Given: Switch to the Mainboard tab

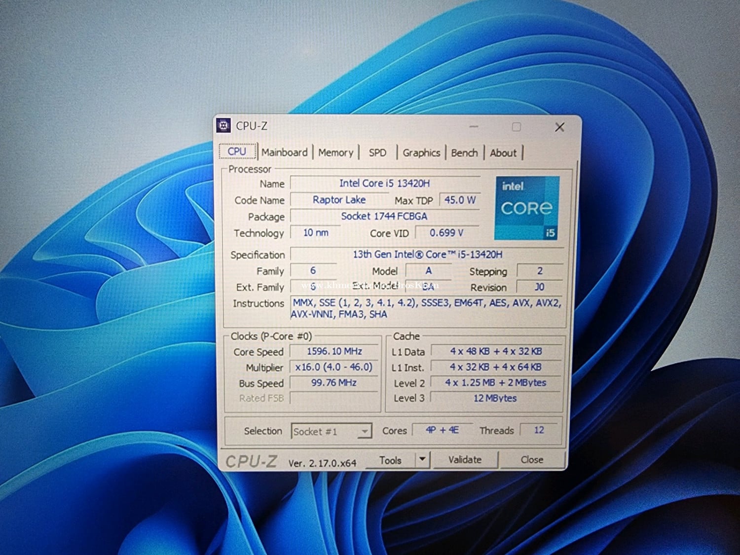Looking at the screenshot, I should point(284,152).
